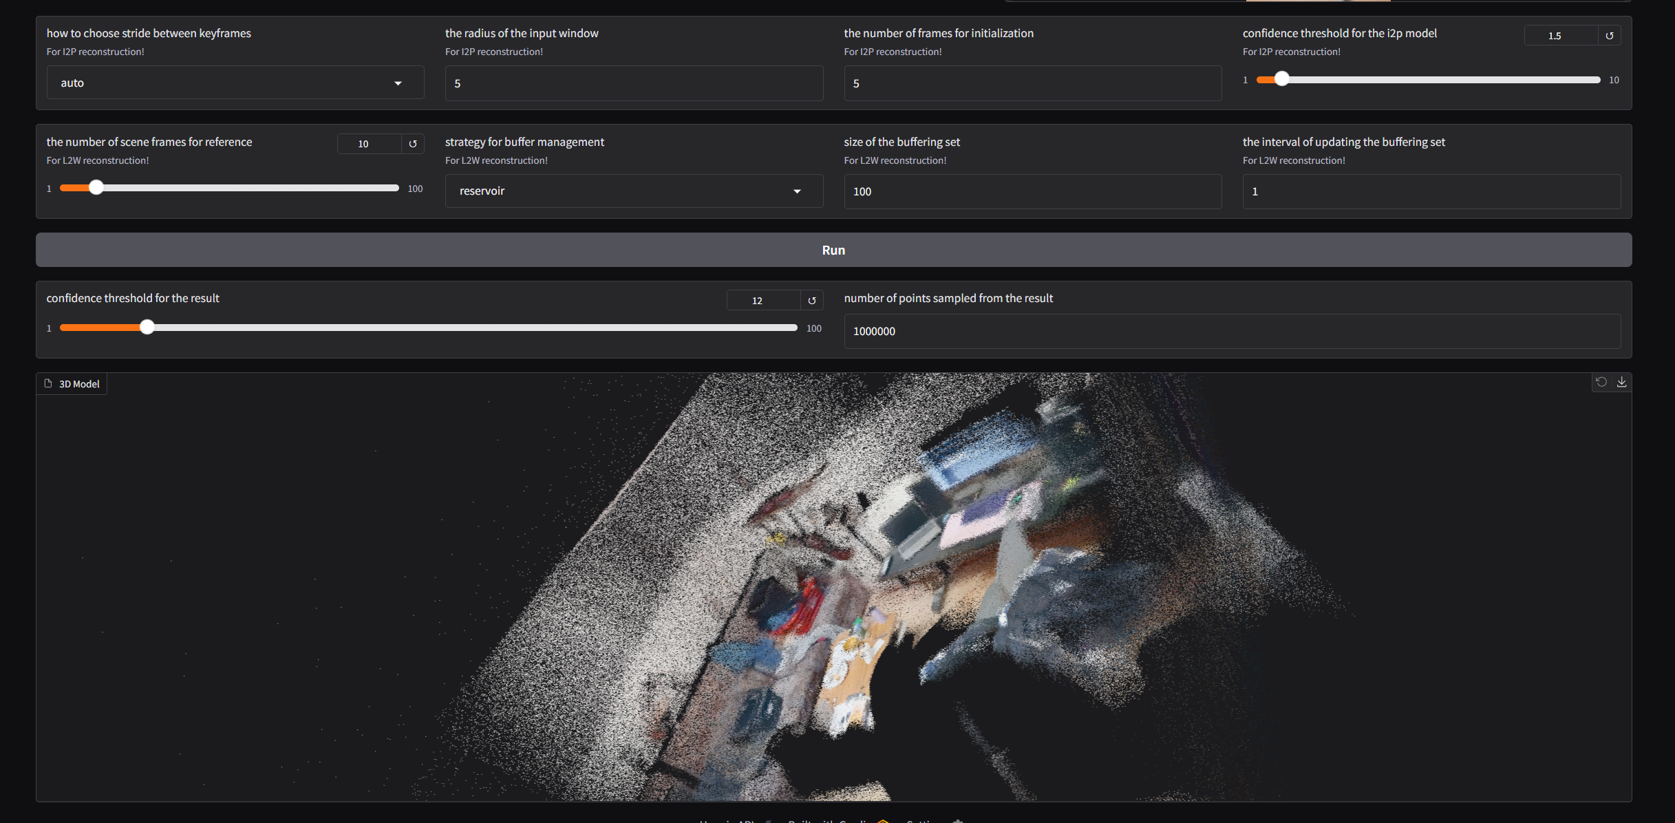
Task: Focus the sampled points number field
Action: click(1232, 331)
